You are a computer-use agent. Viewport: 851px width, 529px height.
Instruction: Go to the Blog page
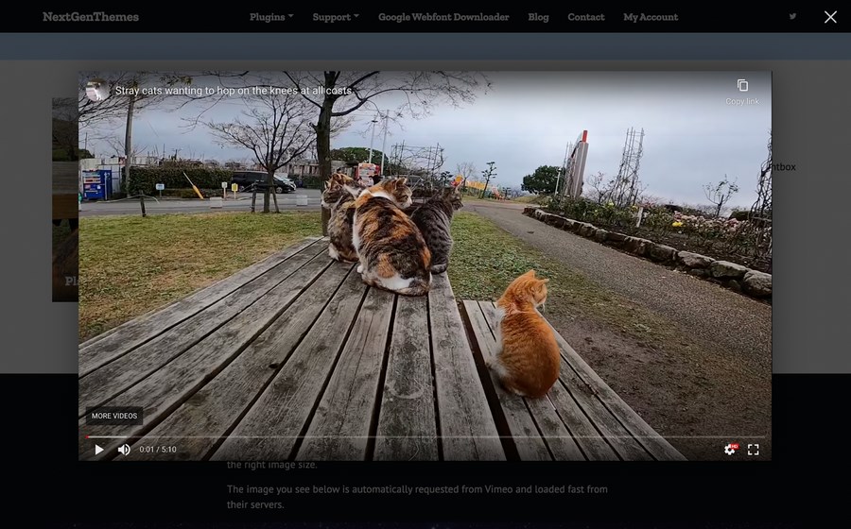coord(538,17)
